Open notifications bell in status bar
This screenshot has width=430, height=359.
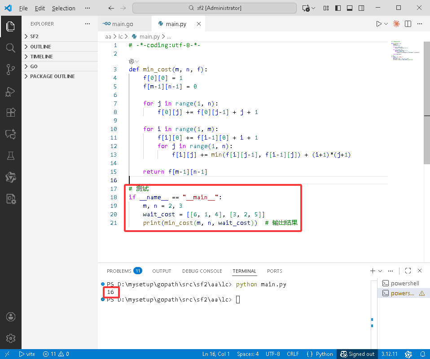[423, 354]
